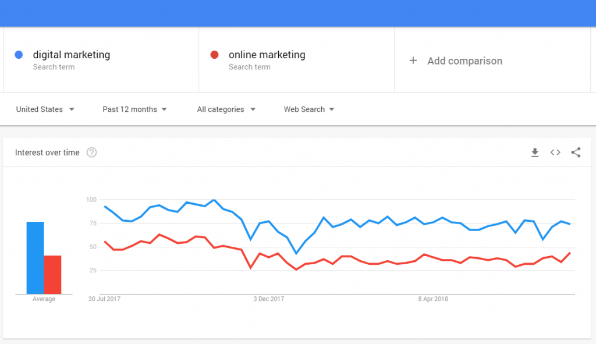Open the help tooltip next to Interest over time
This screenshot has width=596, height=344.
coord(91,153)
